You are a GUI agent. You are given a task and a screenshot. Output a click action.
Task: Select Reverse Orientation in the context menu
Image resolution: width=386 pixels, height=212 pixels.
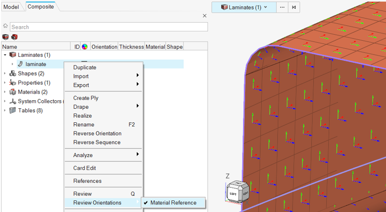click(97, 133)
